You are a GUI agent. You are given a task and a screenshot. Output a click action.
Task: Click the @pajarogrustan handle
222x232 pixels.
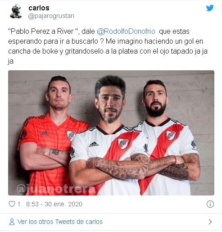tap(51, 16)
